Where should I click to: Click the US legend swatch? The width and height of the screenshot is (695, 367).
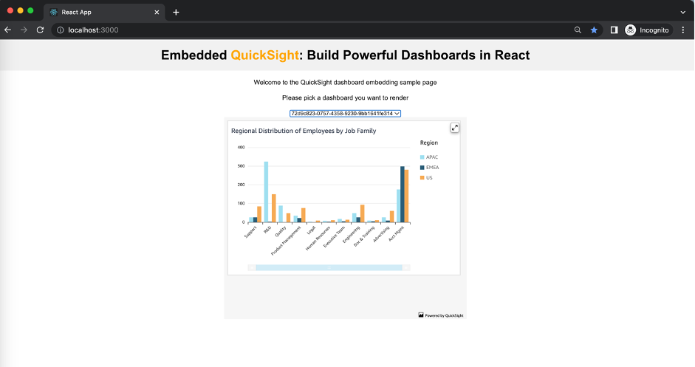tap(422, 178)
